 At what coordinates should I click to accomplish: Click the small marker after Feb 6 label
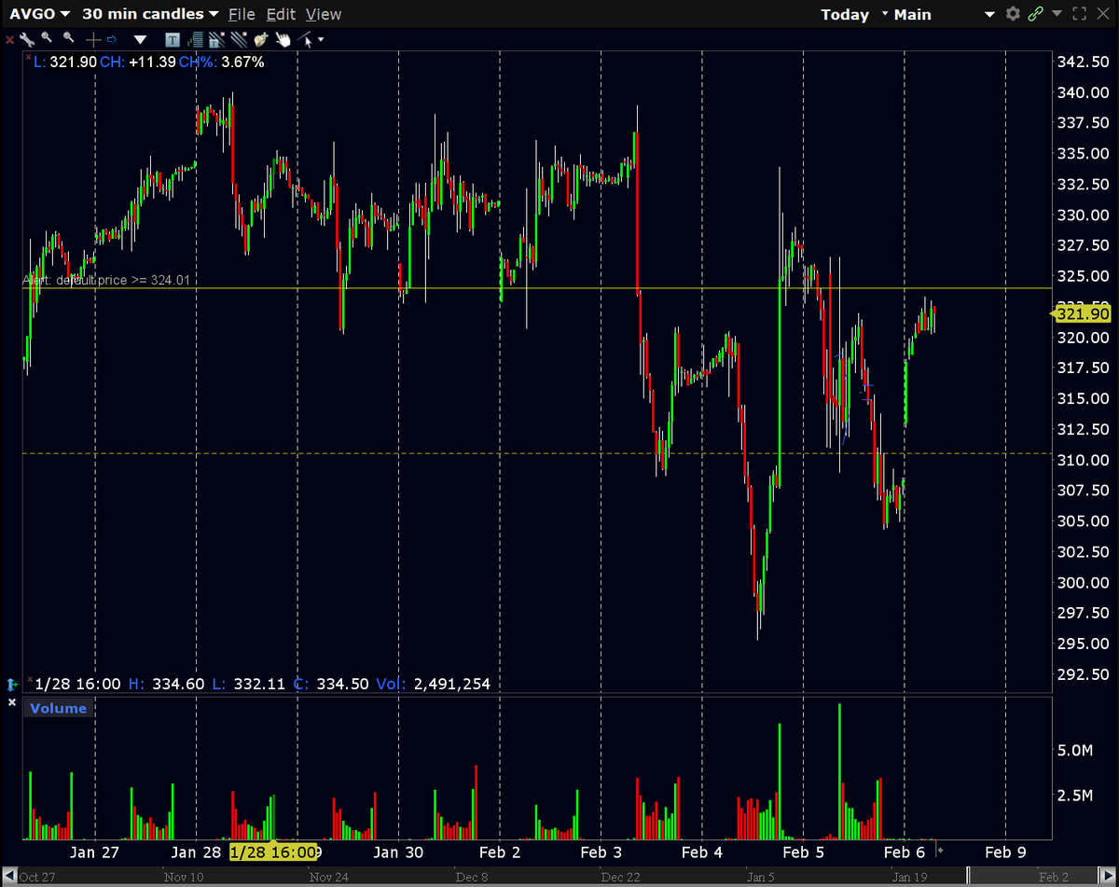940,851
